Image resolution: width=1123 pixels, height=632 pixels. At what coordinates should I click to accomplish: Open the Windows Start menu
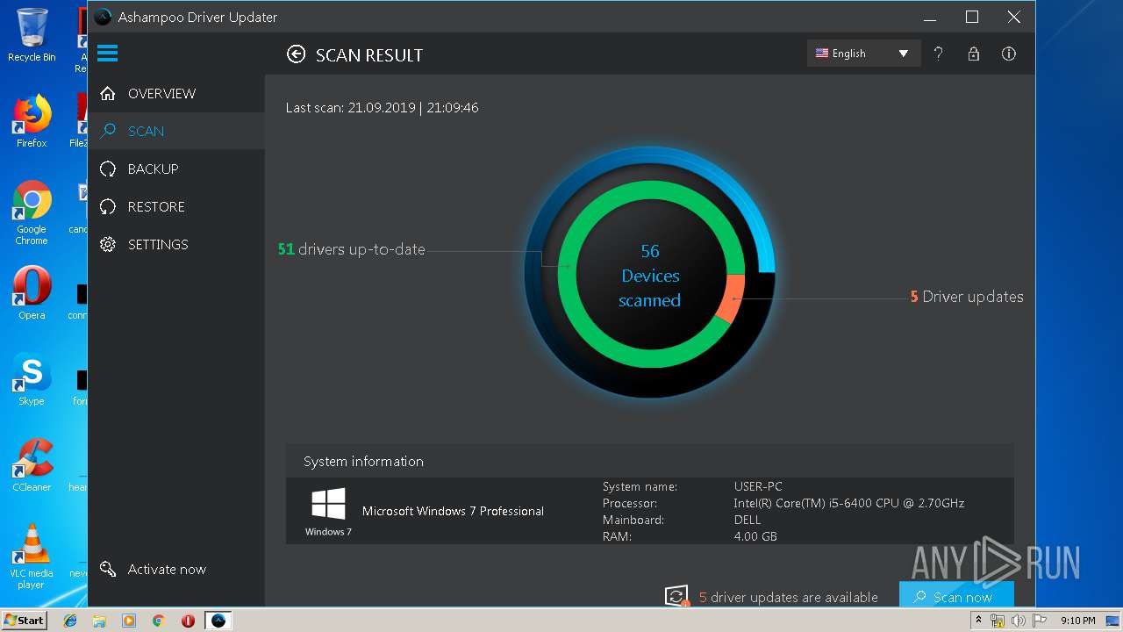click(25, 620)
